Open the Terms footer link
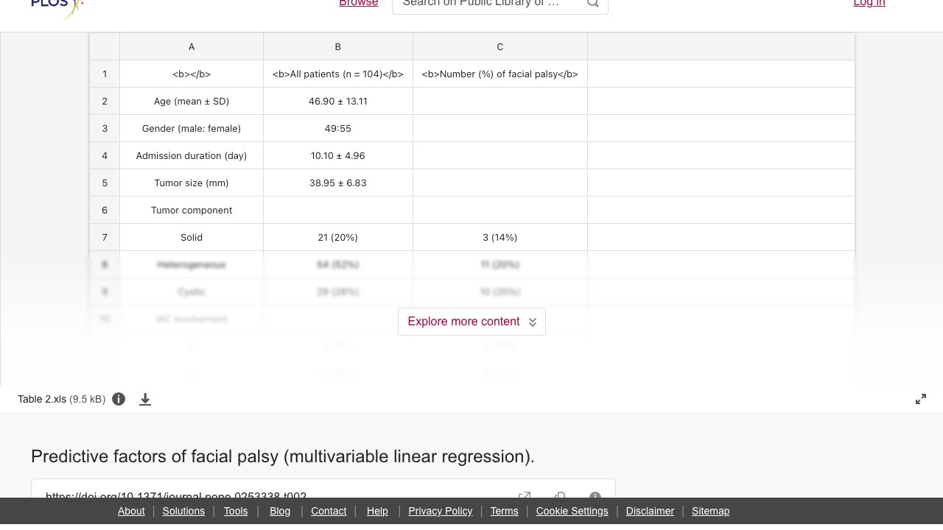Image resolution: width=943 pixels, height=530 pixels. [505, 511]
